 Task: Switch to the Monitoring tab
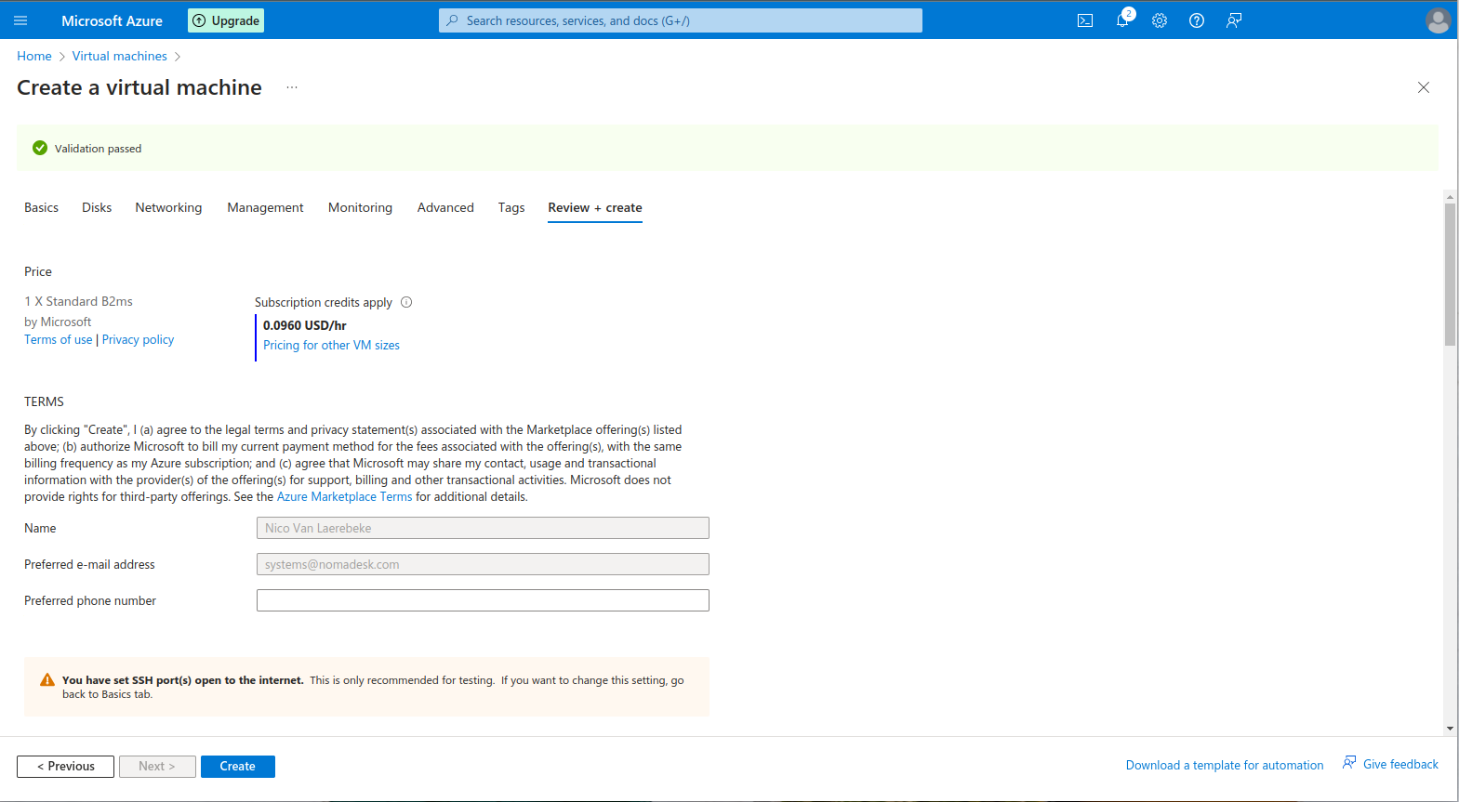pyautogui.click(x=360, y=207)
